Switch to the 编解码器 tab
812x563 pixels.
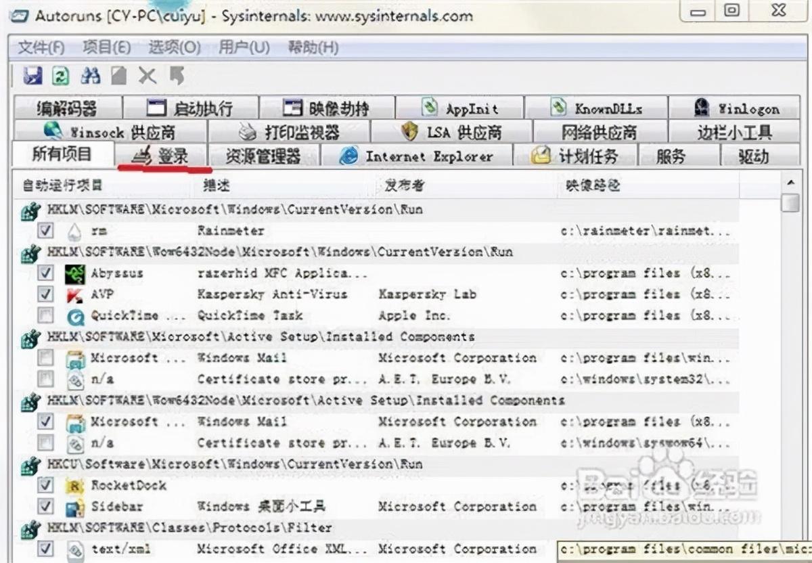pos(66,108)
